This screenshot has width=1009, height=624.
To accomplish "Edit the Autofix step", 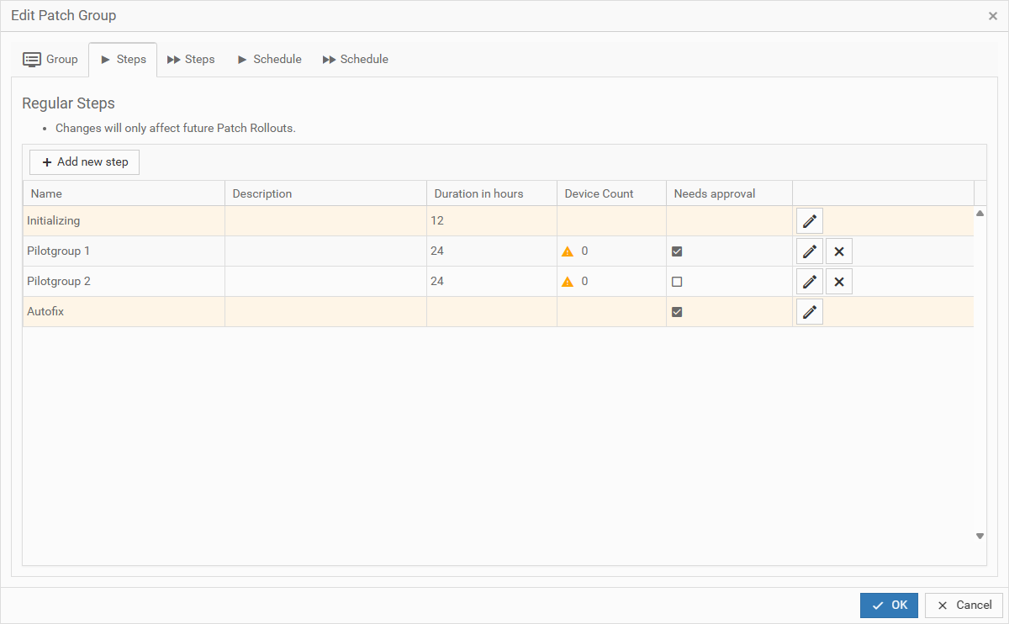I will 809,312.
